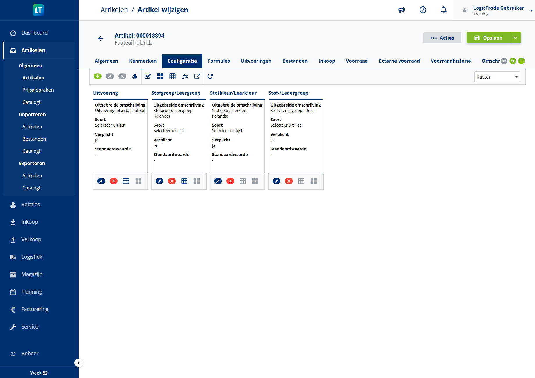
Task: Delete the Stofgroep/Leergroep card via red X icon
Action: (x=172, y=181)
